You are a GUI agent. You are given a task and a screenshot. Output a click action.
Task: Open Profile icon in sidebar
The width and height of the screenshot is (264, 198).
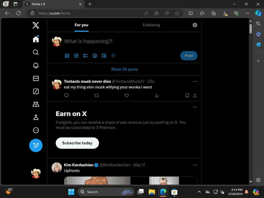(x=36, y=117)
